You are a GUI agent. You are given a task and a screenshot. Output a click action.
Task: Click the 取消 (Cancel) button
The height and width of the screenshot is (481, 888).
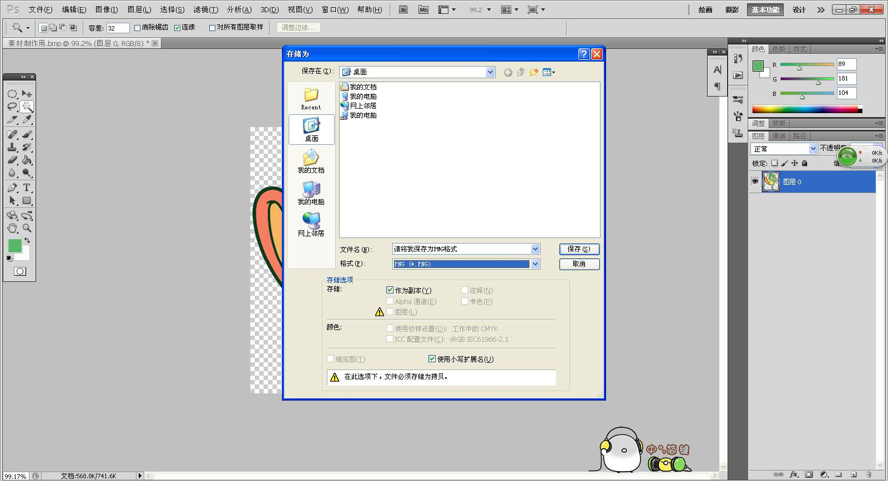579,264
